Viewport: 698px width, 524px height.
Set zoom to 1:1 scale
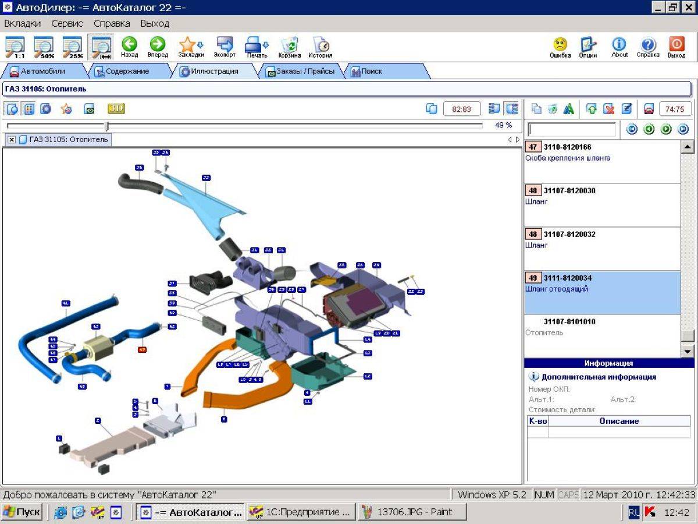pyautogui.click(x=15, y=47)
